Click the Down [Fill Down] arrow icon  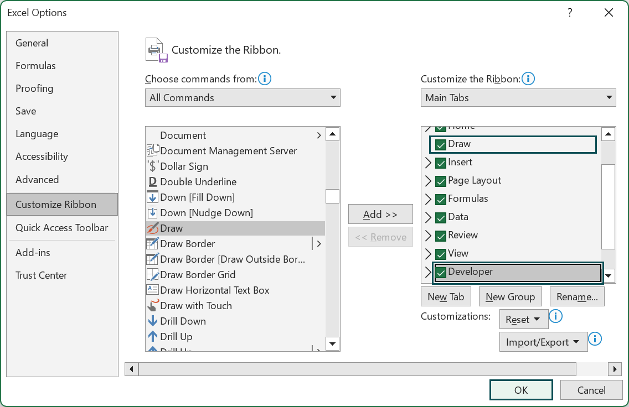pyautogui.click(x=153, y=197)
